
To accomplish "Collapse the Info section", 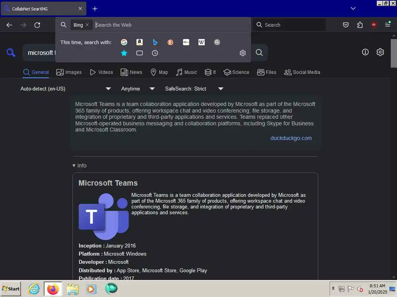I will 79,166.
